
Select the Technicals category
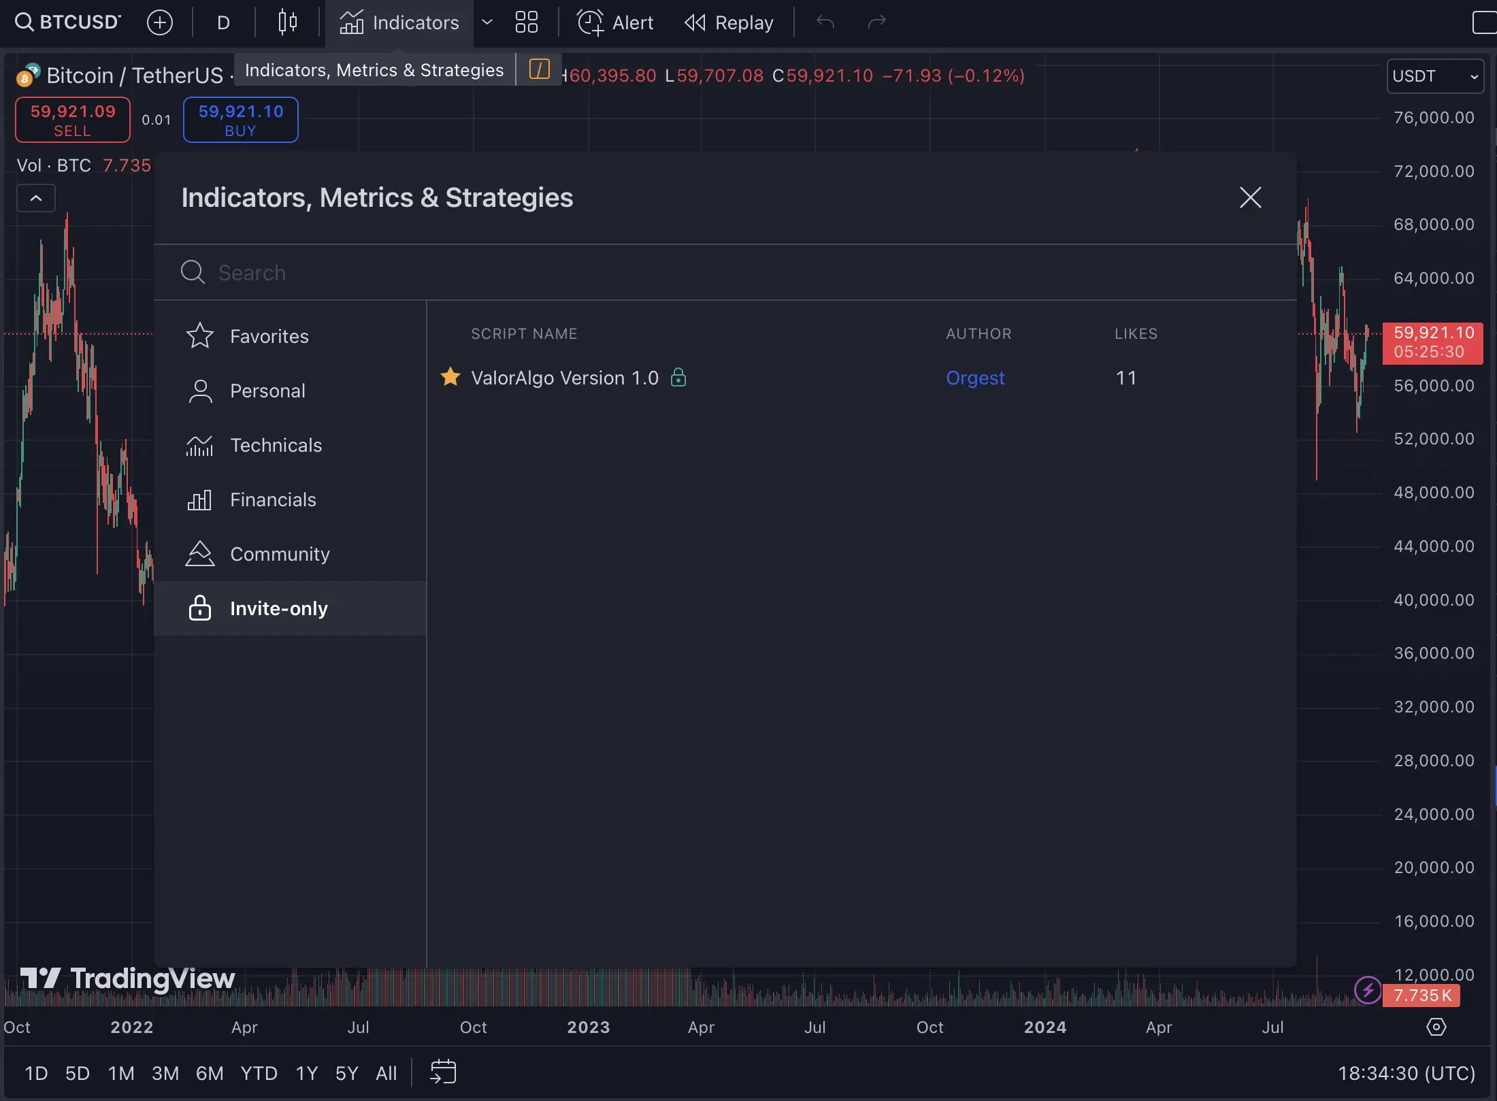tap(291, 445)
